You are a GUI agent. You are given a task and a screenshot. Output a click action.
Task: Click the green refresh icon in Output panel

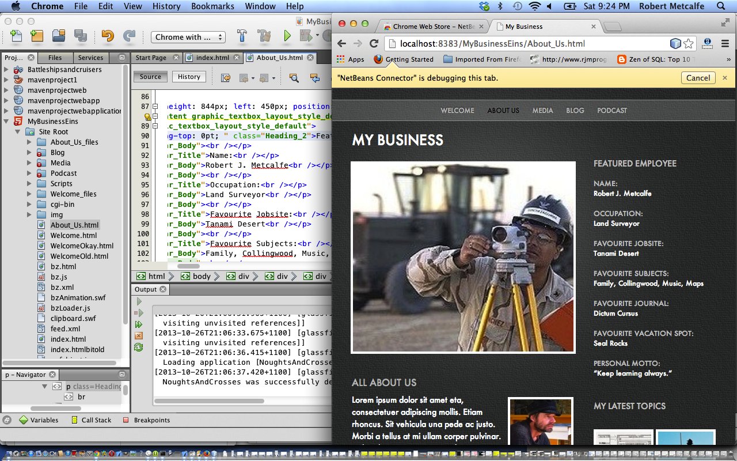[138, 347]
